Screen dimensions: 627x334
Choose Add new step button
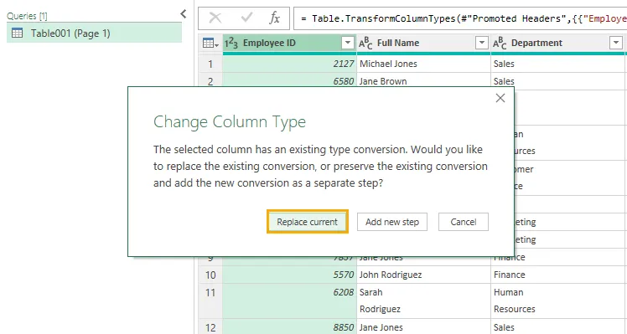(392, 222)
